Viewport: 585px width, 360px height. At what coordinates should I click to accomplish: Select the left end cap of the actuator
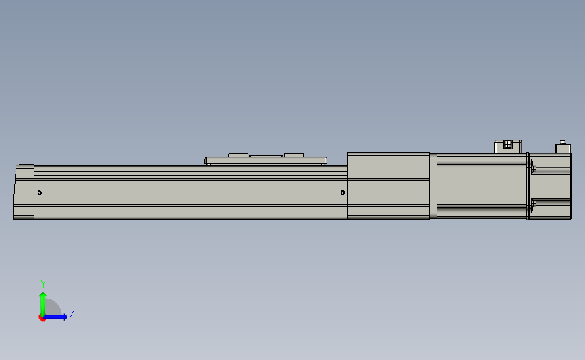pyautogui.click(x=24, y=192)
